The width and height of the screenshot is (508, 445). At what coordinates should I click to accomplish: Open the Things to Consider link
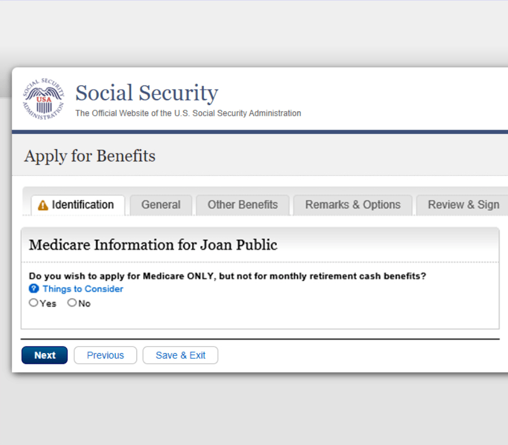pos(83,289)
